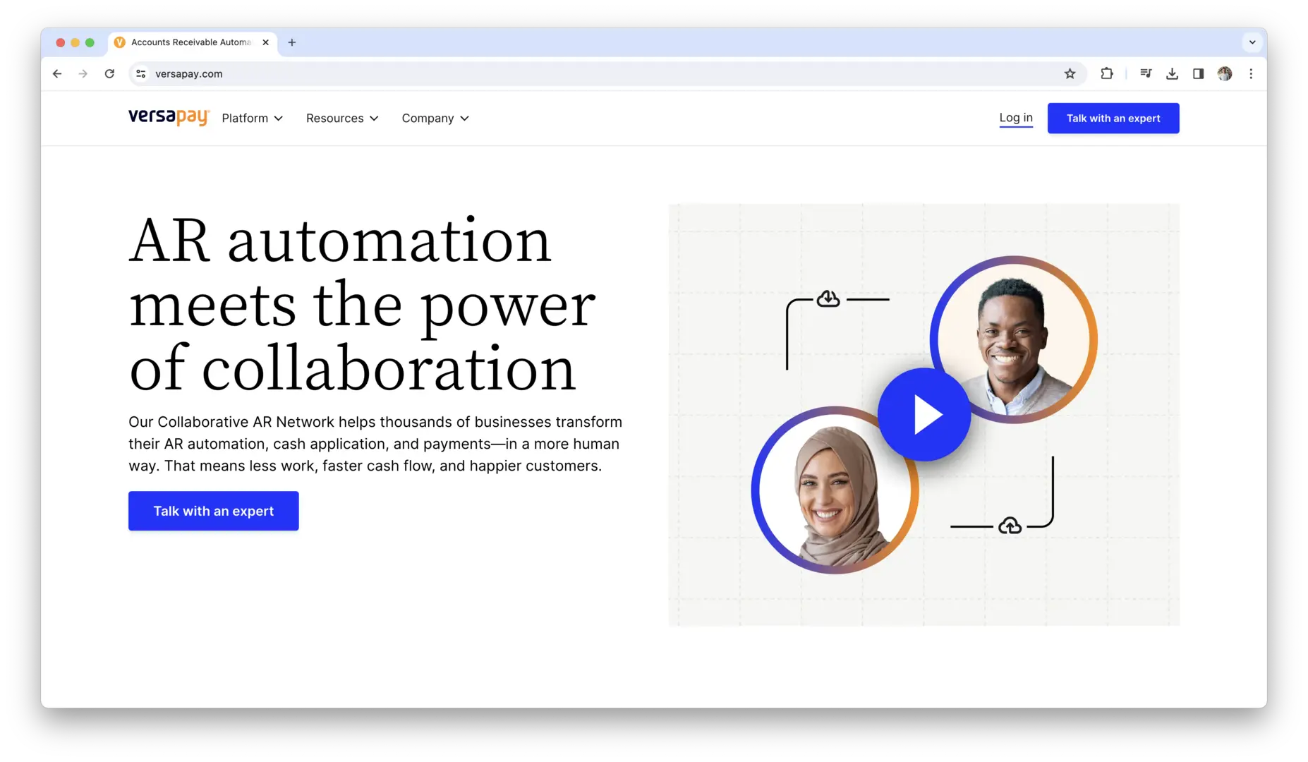
Task: Click the Collaborative AR Network paragraph
Action: (x=375, y=444)
